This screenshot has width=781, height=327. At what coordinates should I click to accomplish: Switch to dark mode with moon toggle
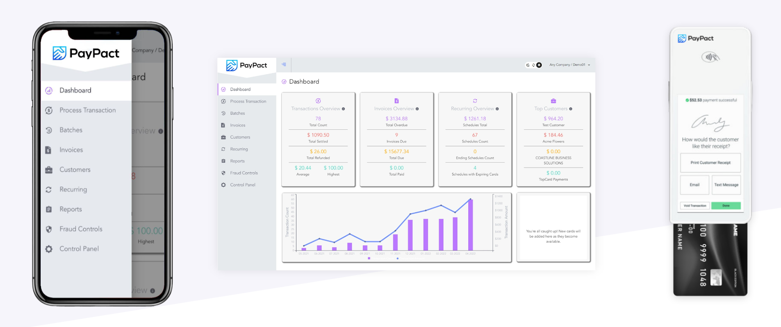528,65
